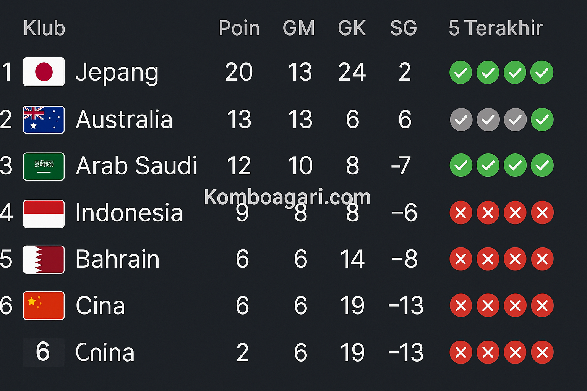The width and height of the screenshot is (587, 391).
Task: Click Australia's green win checkmark
Action: [542, 120]
